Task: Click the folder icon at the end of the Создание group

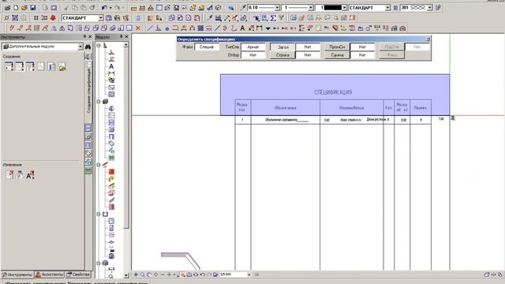Action: pyautogui.click(x=62, y=66)
